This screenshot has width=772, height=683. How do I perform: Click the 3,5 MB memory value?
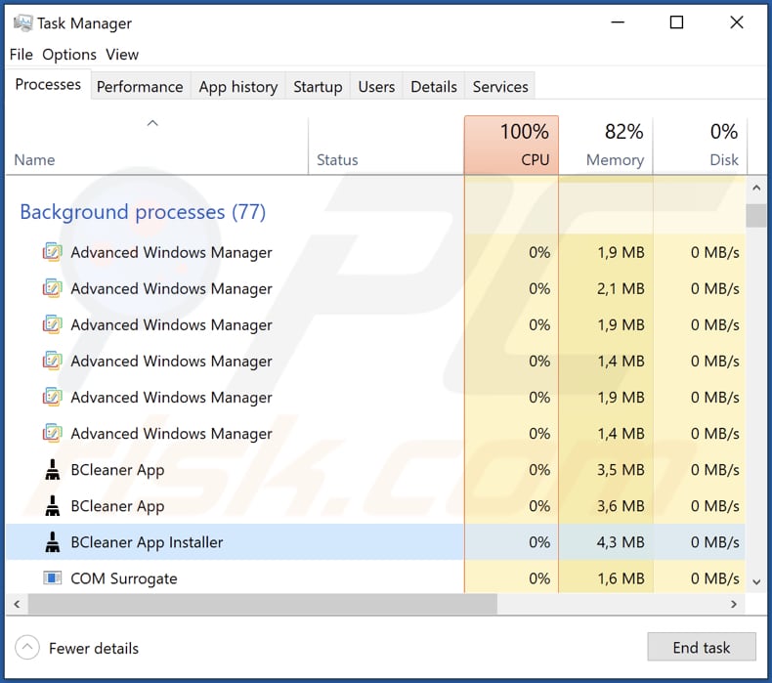621,470
